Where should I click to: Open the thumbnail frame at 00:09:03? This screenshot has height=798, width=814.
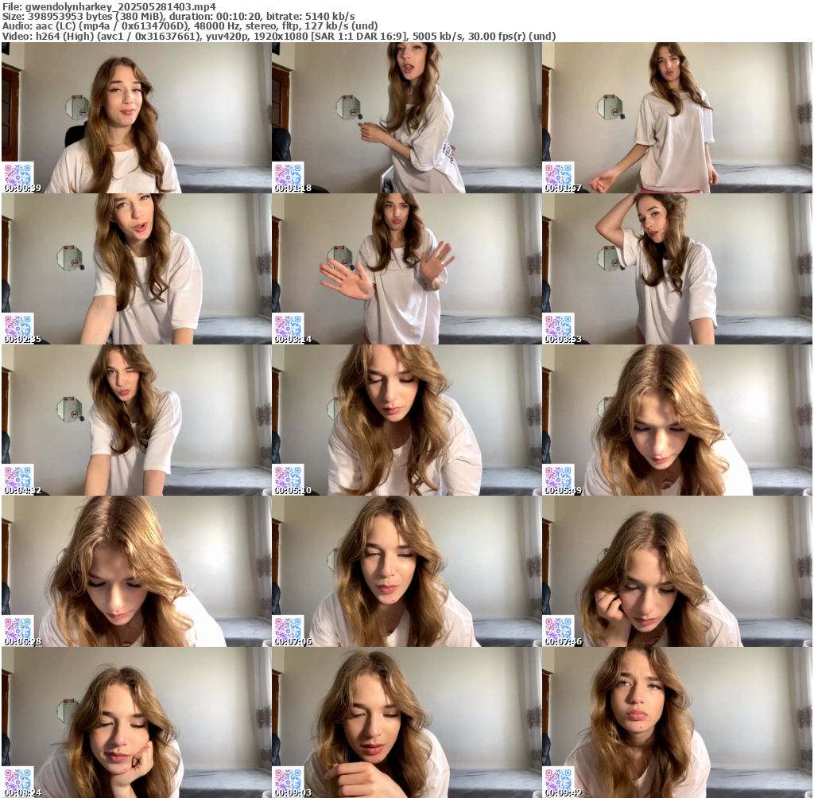click(406, 722)
